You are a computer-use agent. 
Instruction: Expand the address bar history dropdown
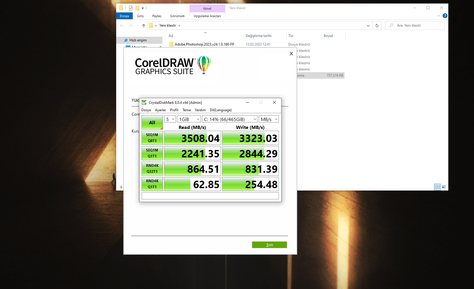point(368,25)
